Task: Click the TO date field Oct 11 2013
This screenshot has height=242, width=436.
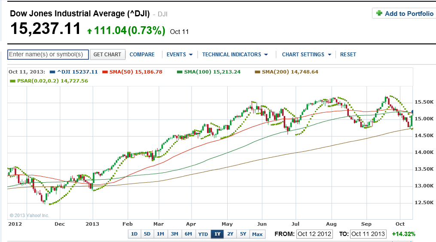Action: click(368, 234)
